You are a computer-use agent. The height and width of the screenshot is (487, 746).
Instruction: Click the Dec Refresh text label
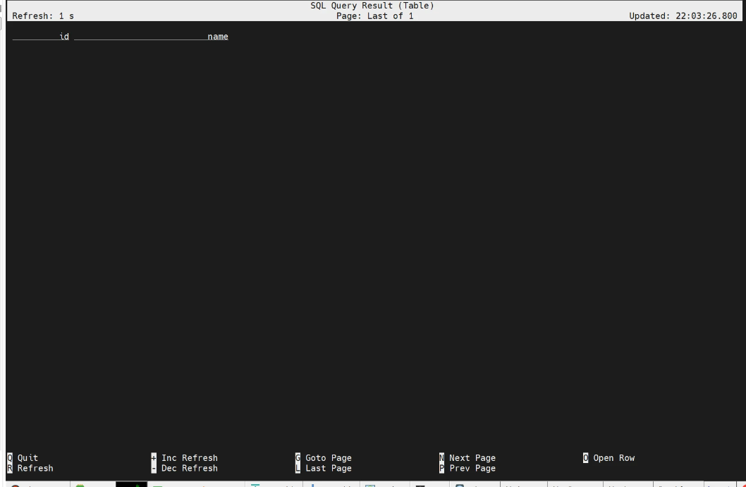(x=190, y=468)
